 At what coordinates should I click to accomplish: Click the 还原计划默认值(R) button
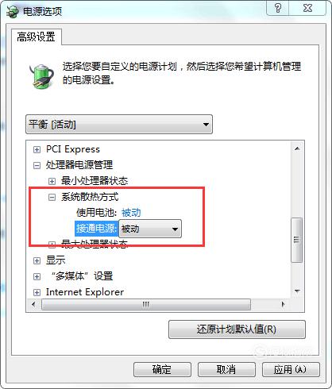pyautogui.click(x=237, y=329)
